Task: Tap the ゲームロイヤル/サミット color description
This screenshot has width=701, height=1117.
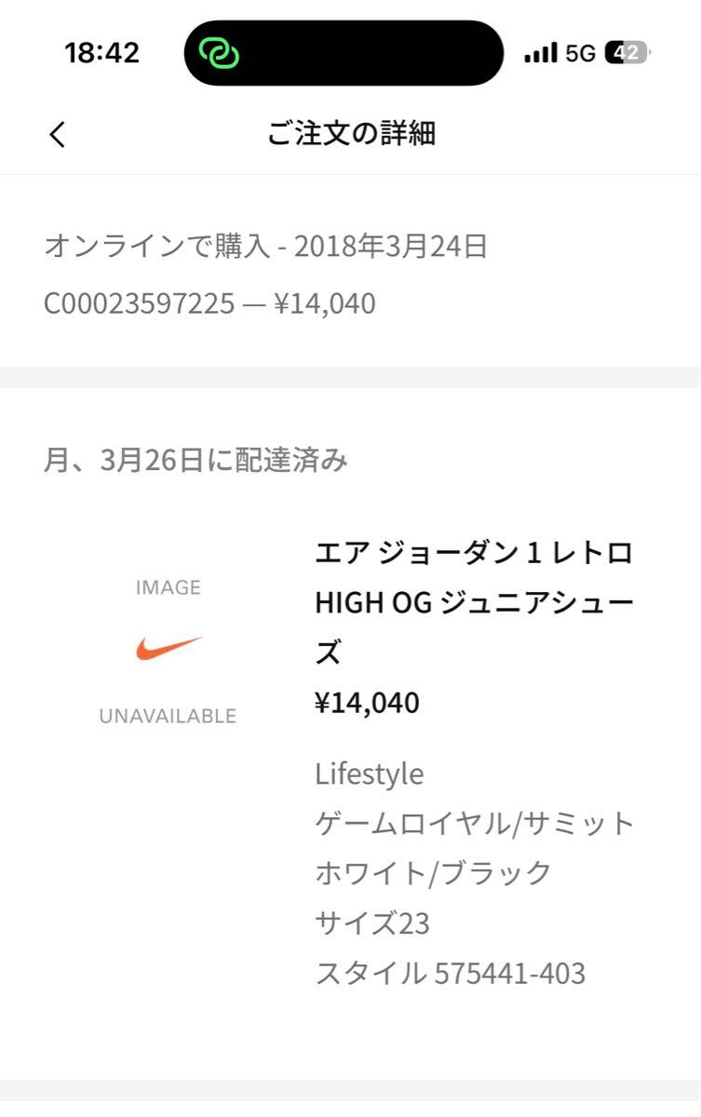Action: (x=475, y=823)
